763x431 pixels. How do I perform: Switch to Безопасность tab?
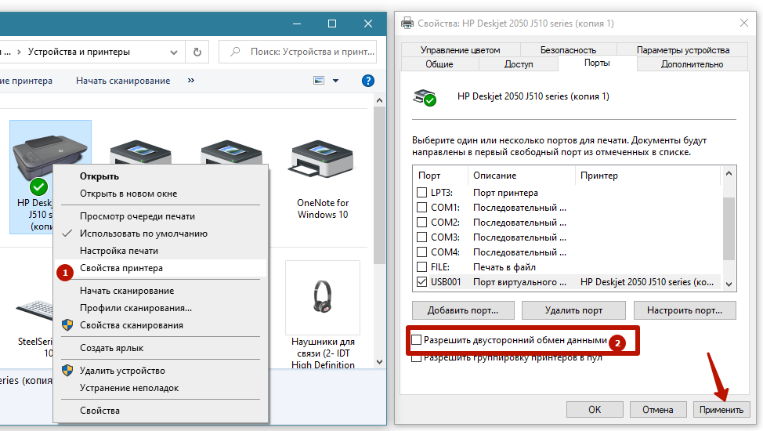pos(568,49)
